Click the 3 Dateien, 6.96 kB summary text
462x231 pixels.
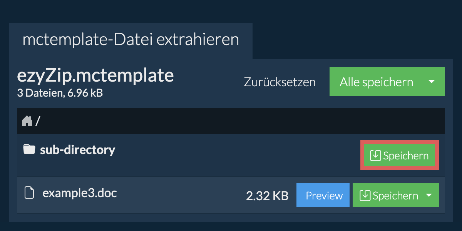pyautogui.click(x=60, y=93)
